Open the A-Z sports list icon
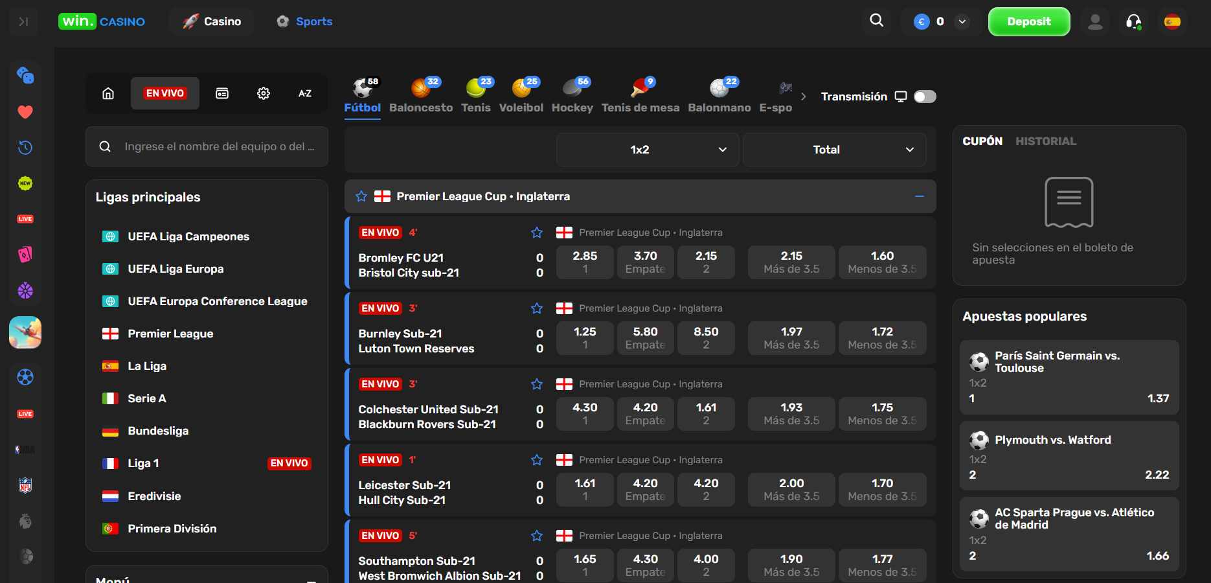1211x583 pixels. click(304, 93)
